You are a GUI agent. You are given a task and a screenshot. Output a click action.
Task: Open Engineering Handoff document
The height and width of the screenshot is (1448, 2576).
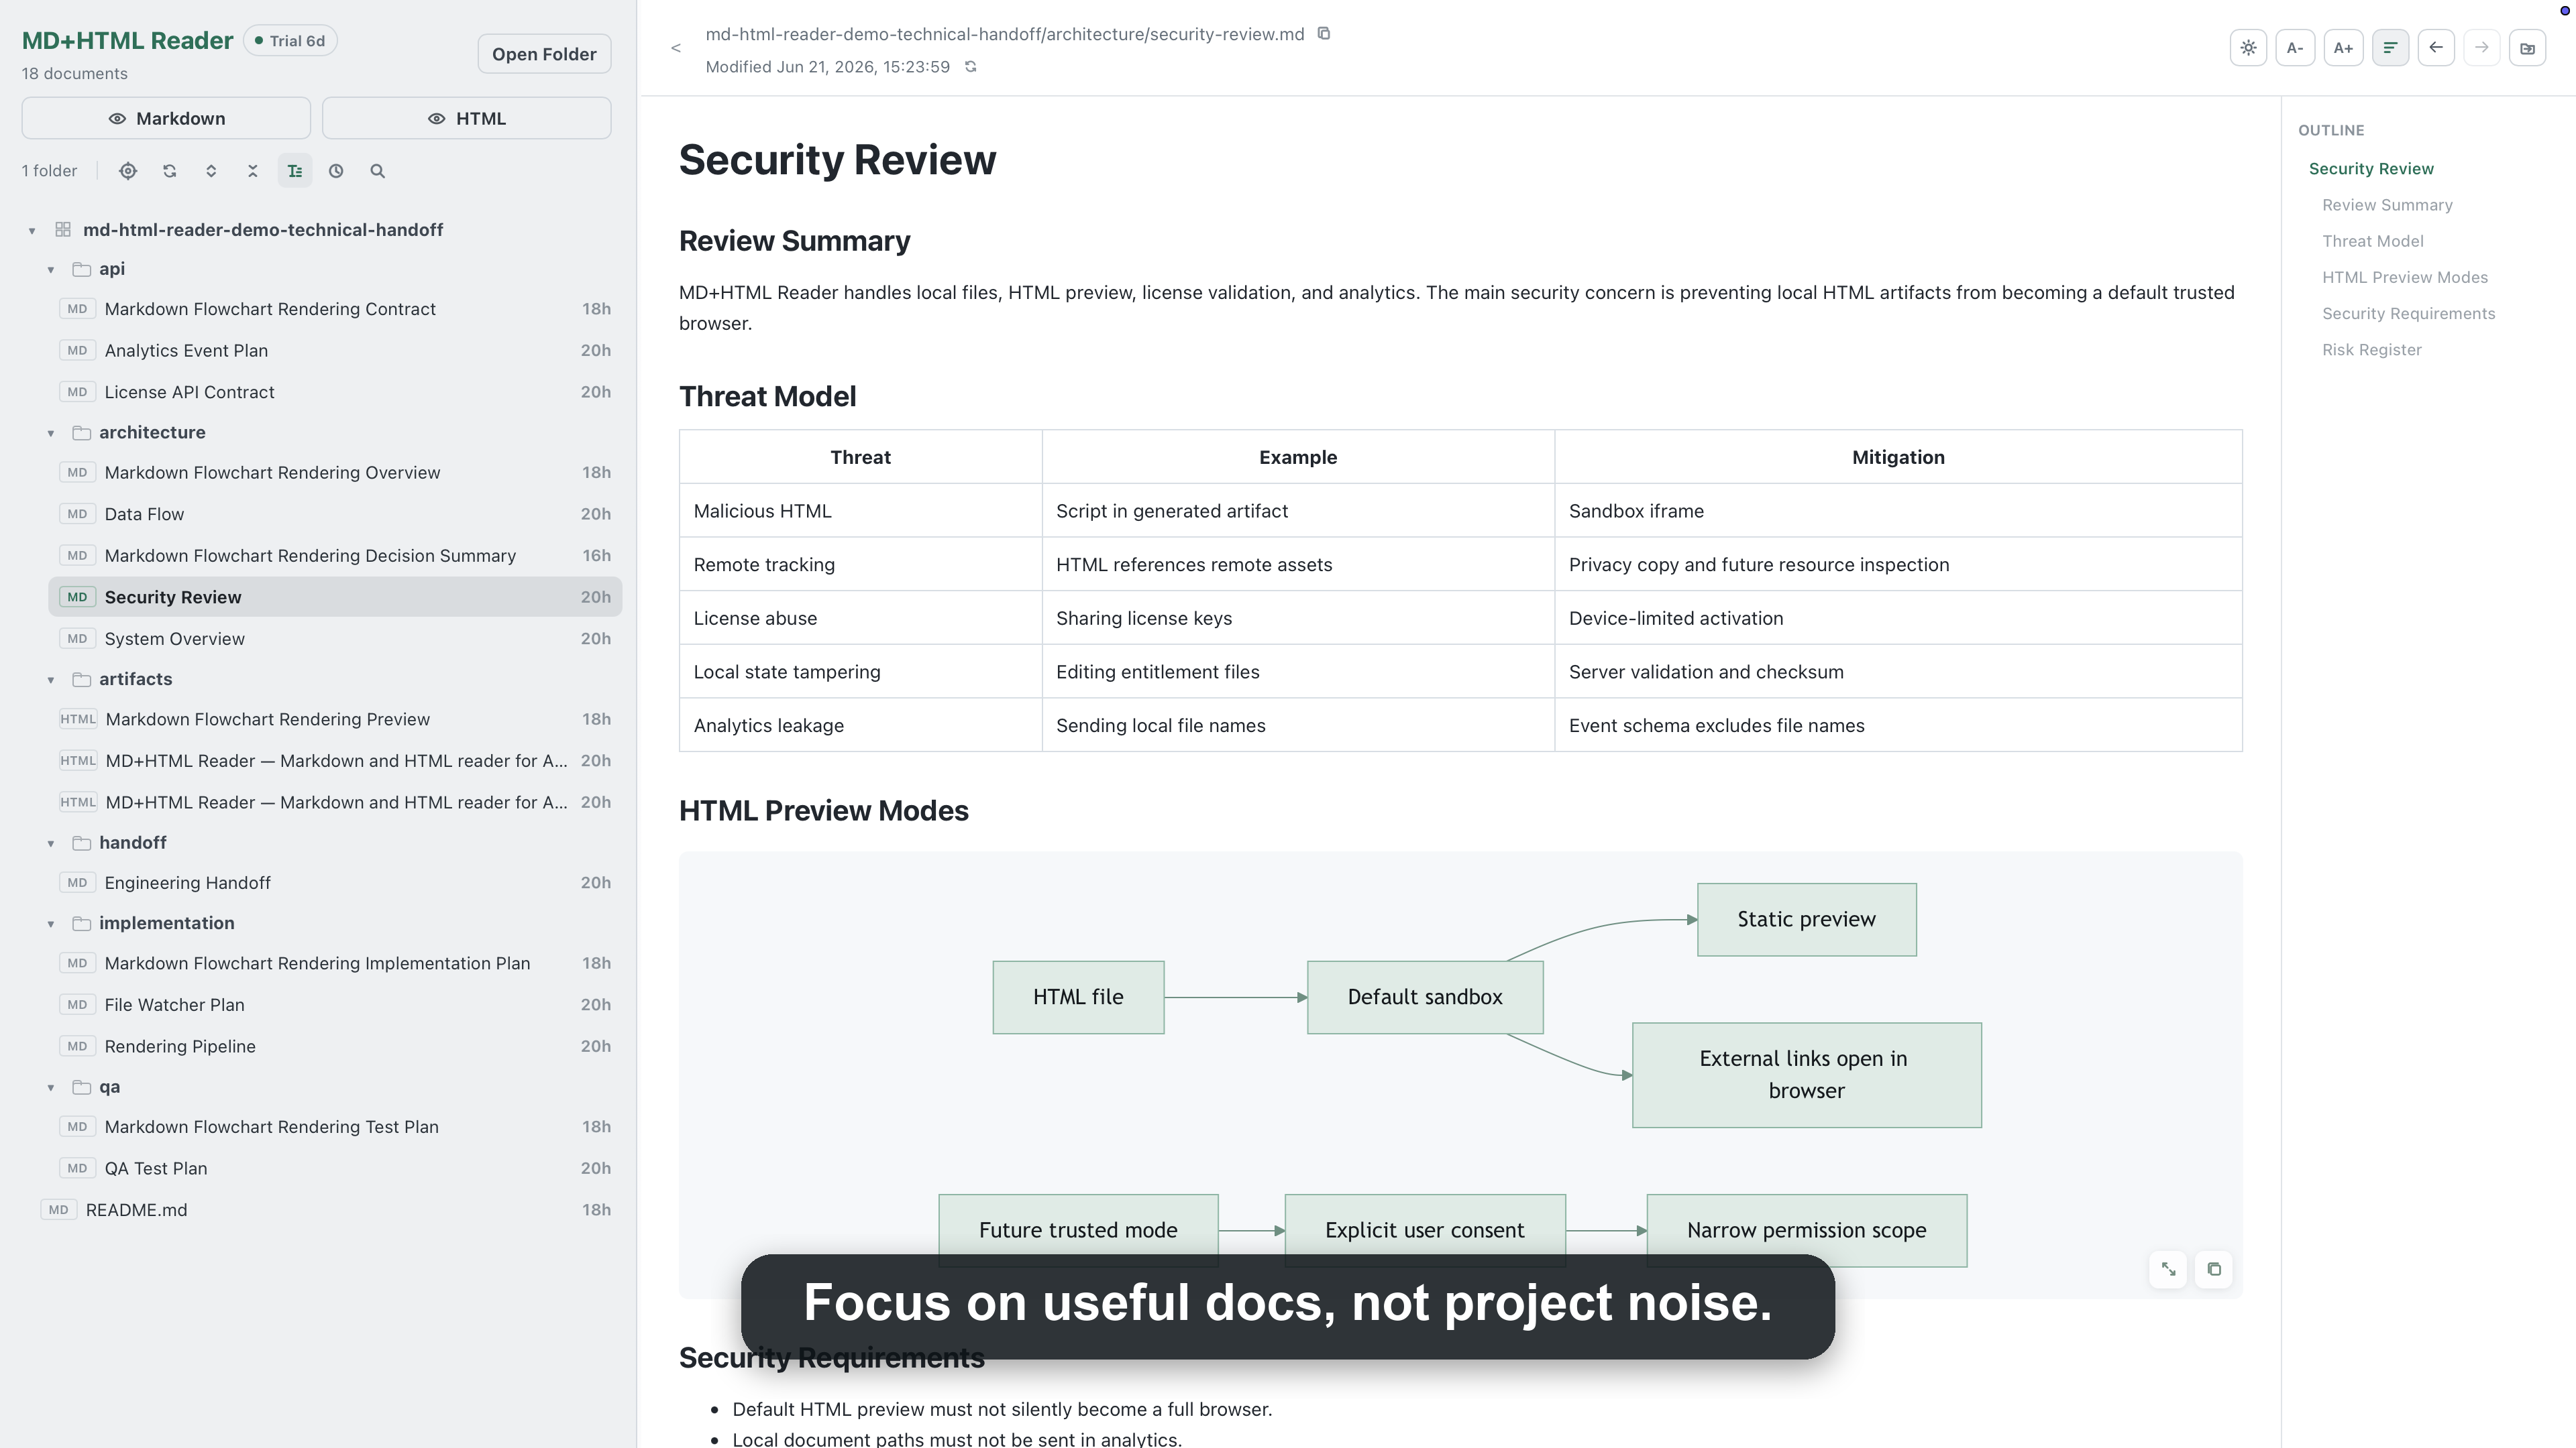(x=335, y=884)
